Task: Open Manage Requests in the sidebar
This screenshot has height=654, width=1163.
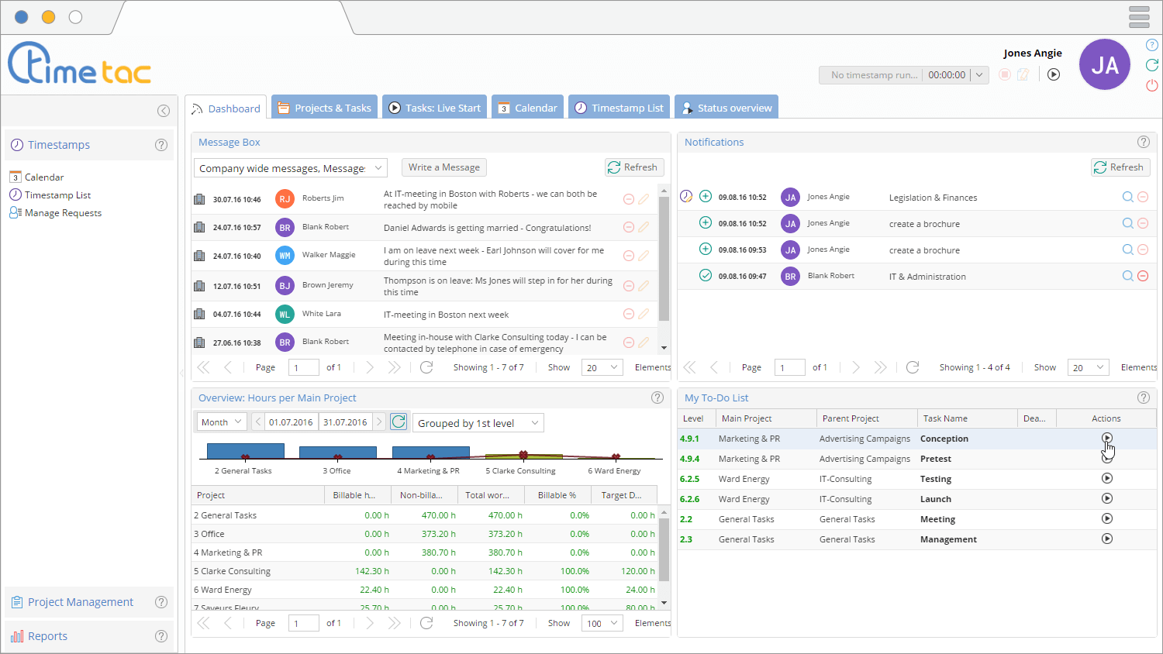Action: click(x=63, y=213)
